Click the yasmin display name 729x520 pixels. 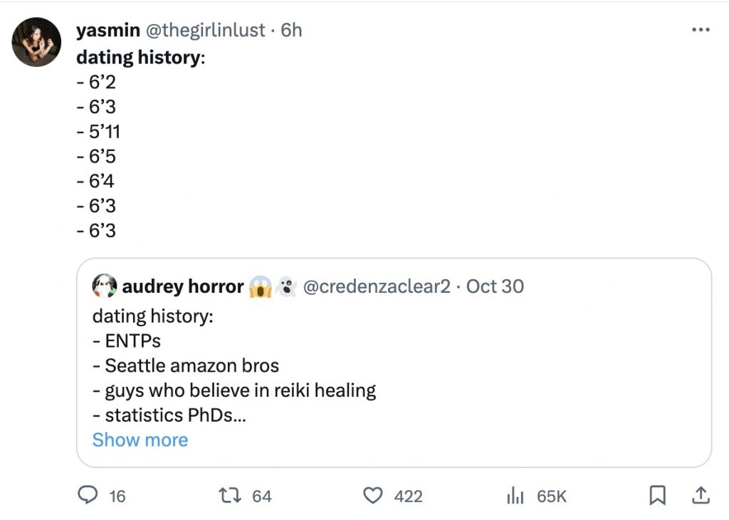(x=108, y=30)
